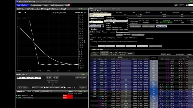Screen dimensions: 193x108
Task: Click the Add Underlying button
Action: point(95,26)
